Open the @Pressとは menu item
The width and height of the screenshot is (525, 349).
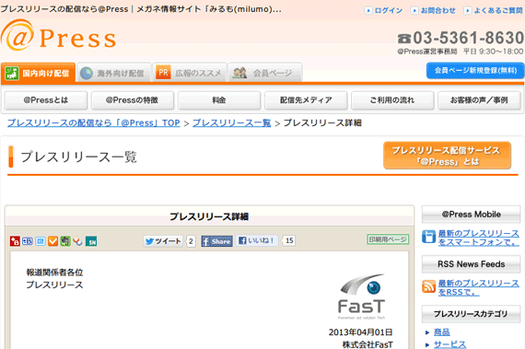pos(46,100)
